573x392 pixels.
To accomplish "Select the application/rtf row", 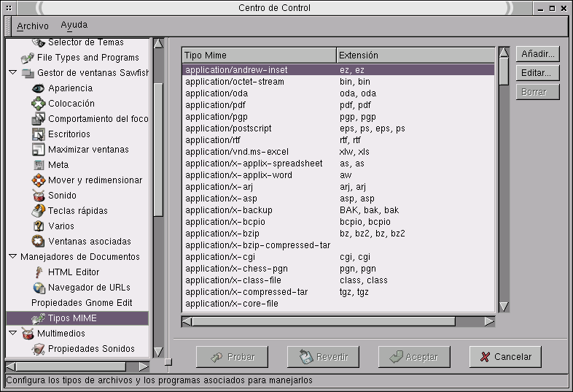I will [x=338, y=140].
